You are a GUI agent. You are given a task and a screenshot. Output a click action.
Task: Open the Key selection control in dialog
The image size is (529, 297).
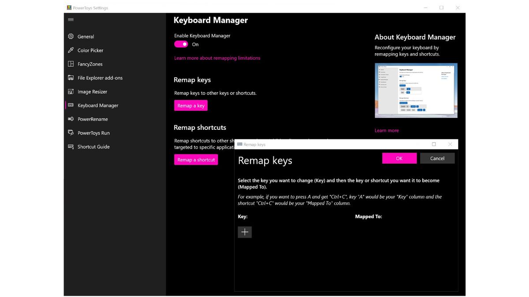(242, 216)
